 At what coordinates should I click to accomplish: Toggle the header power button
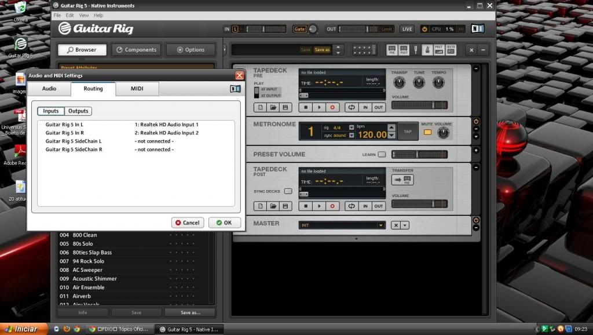[424, 29]
